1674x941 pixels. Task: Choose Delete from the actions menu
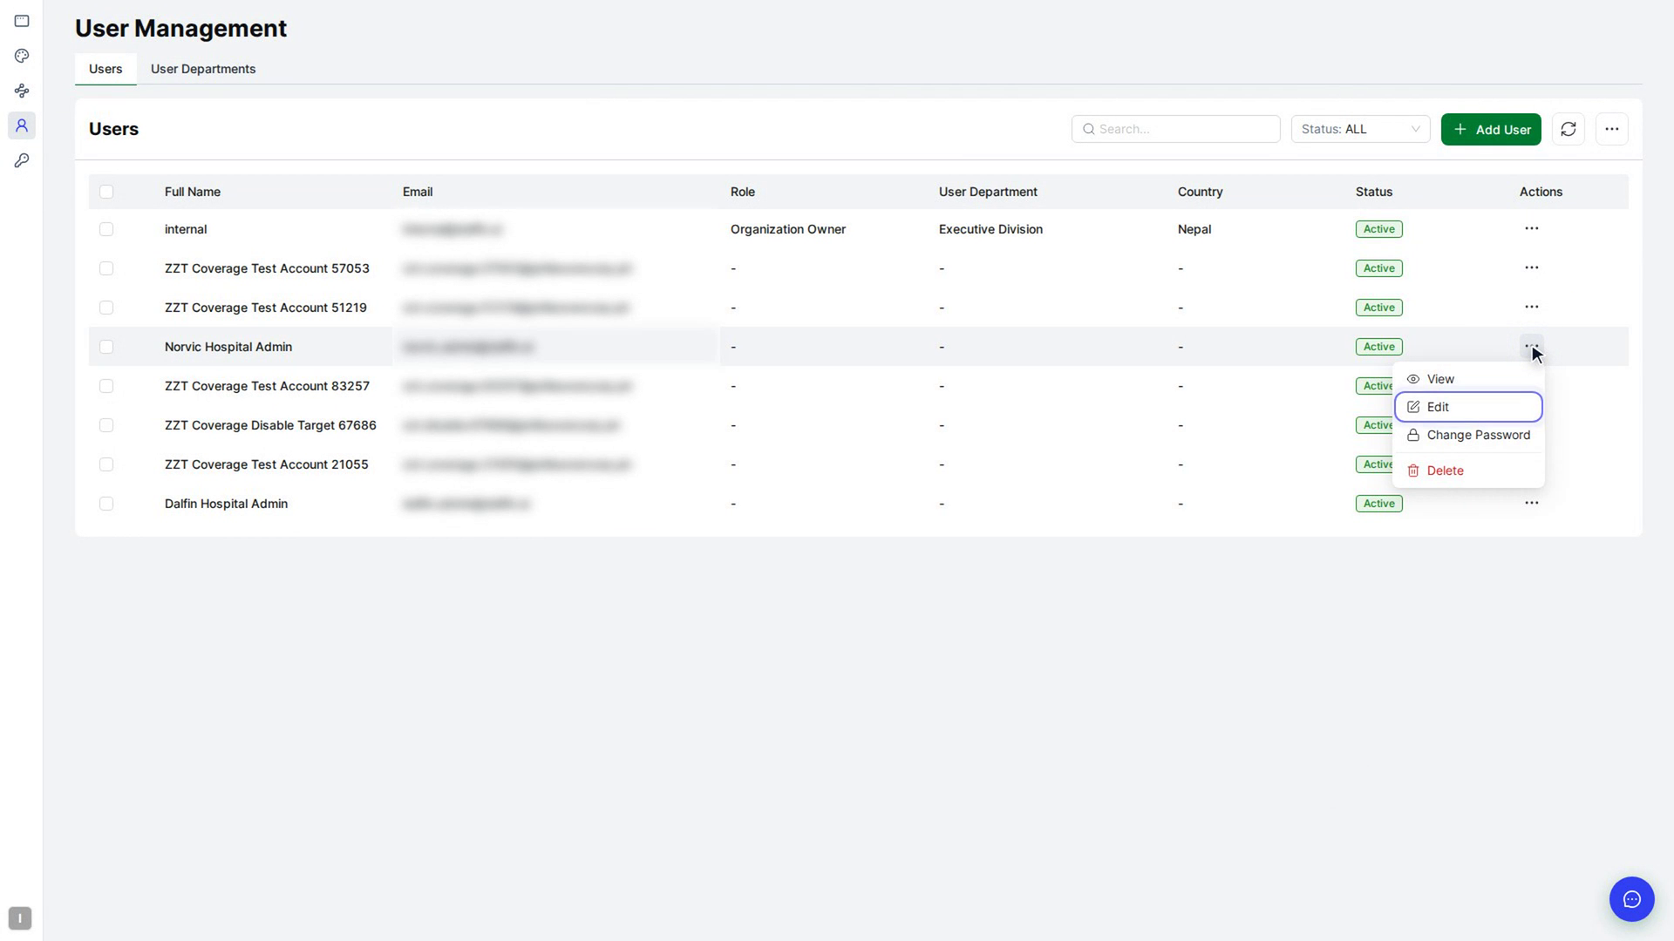pos(1468,470)
